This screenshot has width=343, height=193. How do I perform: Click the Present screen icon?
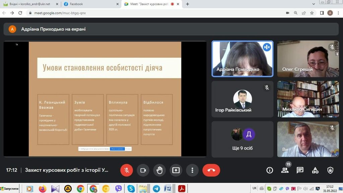coord(176,170)
